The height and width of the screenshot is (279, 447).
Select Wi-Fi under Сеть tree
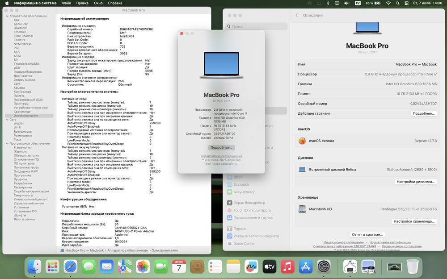coord(17,128)
